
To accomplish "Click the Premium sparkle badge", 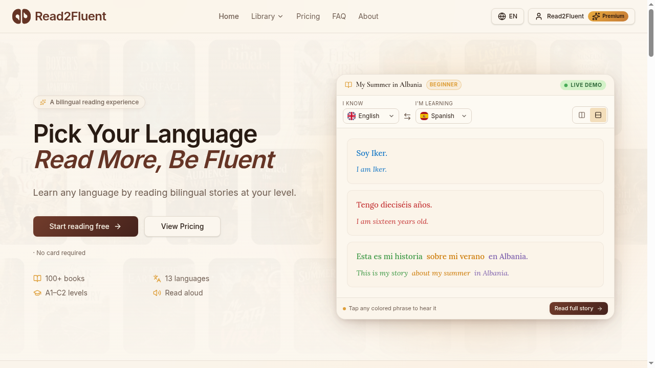I will (608, 16).
